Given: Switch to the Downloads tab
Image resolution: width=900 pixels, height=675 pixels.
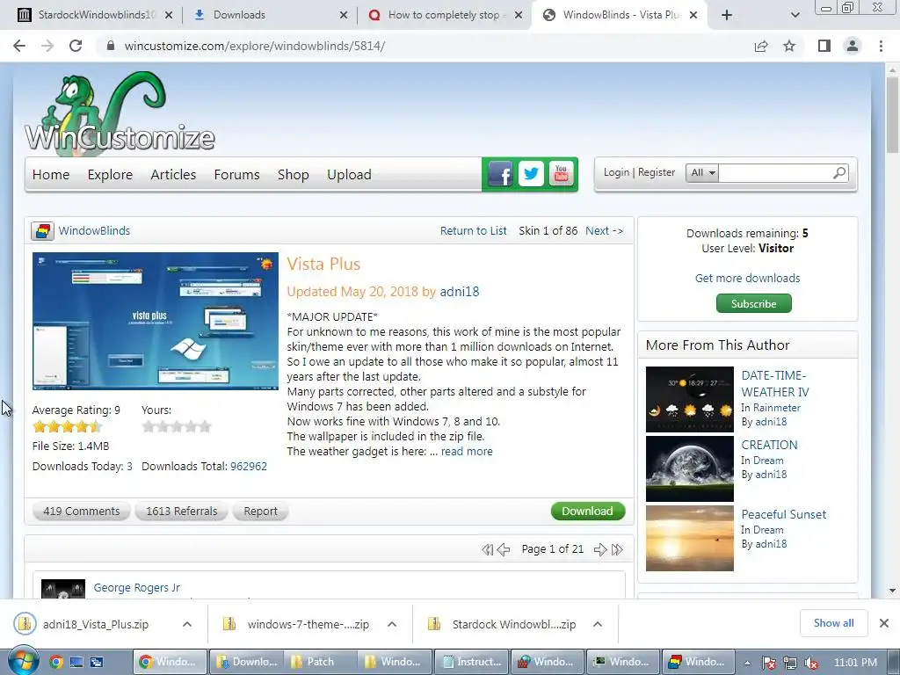Looking at the screenshot, I should click(x=270, y=15).
